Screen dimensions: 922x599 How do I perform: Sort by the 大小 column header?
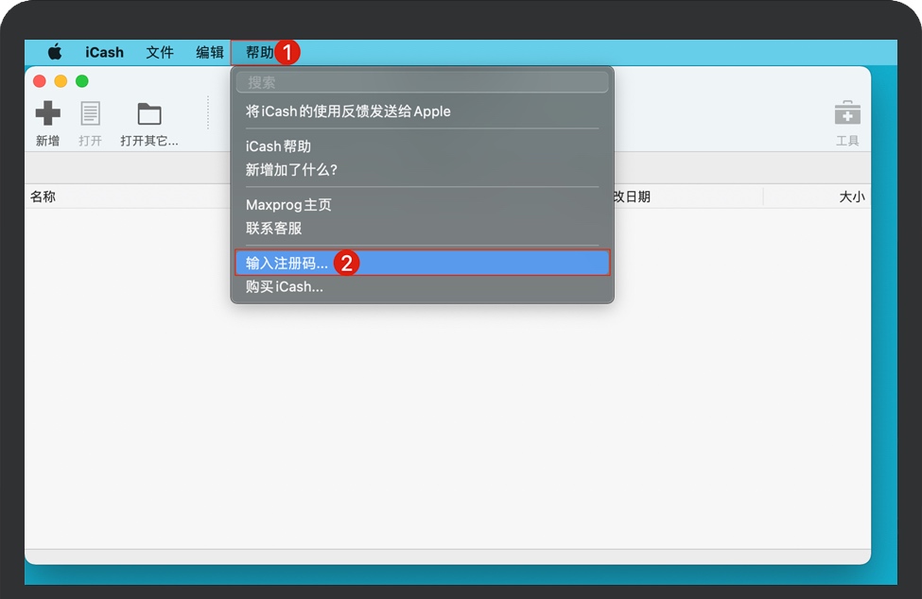coord(851,197)
